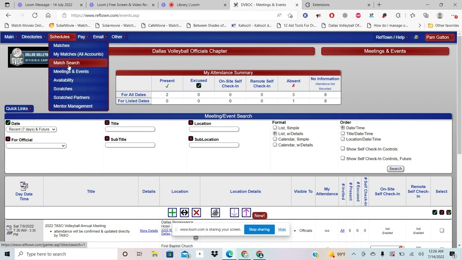Screen dimensions: 462x260
Task: Select Calendar, w/Details format radio
Action: coord(275,145)
